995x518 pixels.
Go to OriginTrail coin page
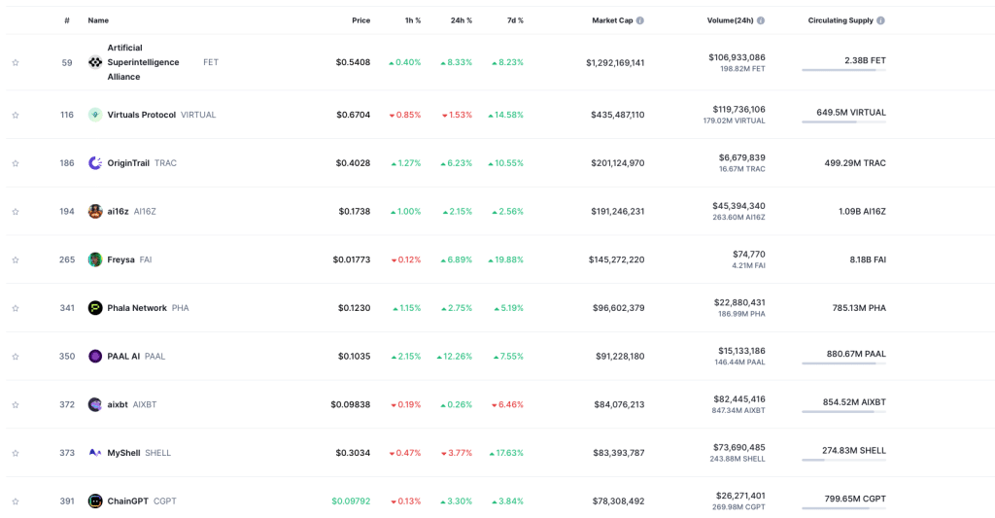point(128,163)
